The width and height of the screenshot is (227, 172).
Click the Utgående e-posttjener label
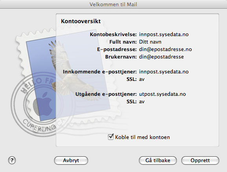click(x=106, y=94)
